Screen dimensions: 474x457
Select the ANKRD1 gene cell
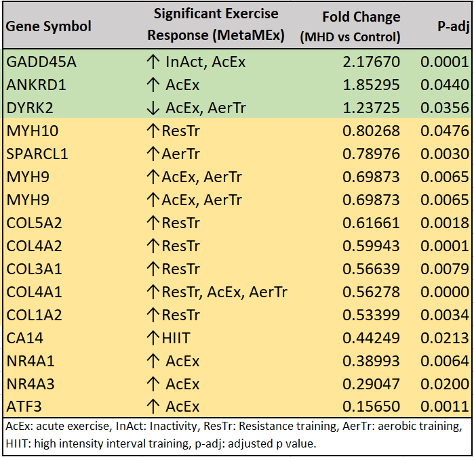[37, 85]
